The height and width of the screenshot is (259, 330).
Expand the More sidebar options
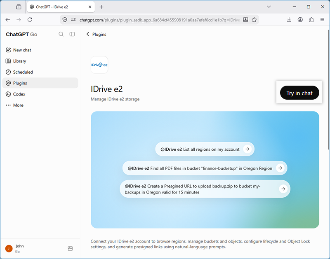40,105
